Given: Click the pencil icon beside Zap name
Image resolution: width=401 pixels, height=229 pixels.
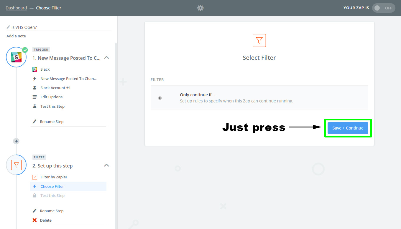Looking at the screenshot, I should click(x=8, y=27).
